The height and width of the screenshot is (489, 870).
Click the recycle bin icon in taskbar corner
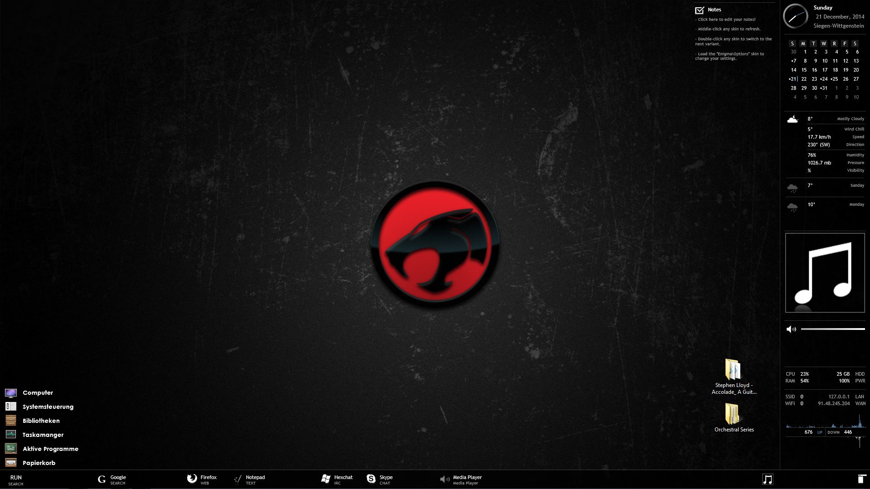(x=861, y=479)
